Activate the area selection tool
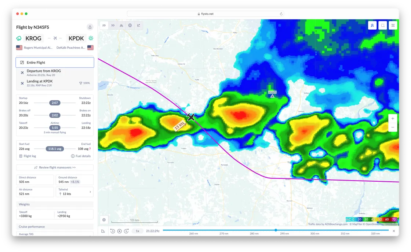Viewport: 411px width, 252px height. pyautogui.click(x=383, y=25)
